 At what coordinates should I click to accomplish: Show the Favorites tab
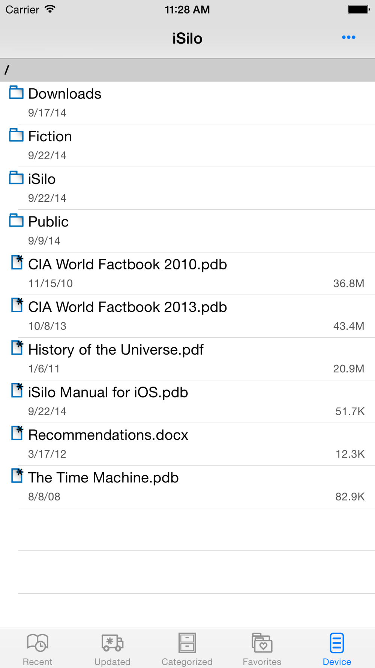pos(262,649)
